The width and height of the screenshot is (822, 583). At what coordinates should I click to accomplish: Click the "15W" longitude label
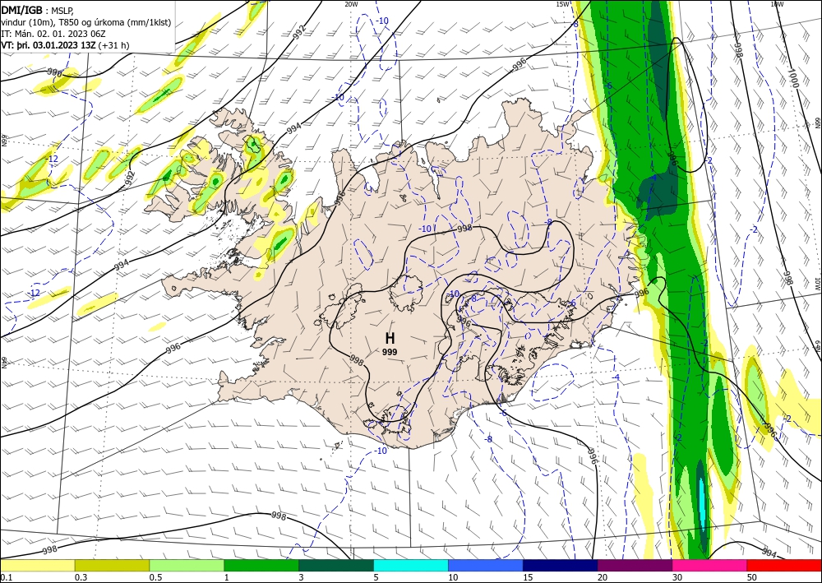point(562,4)
